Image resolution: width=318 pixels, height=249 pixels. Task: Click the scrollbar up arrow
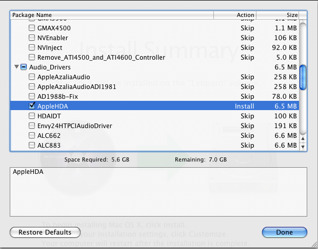click(x=303, y=138)
